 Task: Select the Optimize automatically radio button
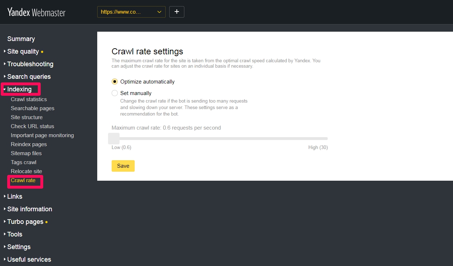point(115,82)
